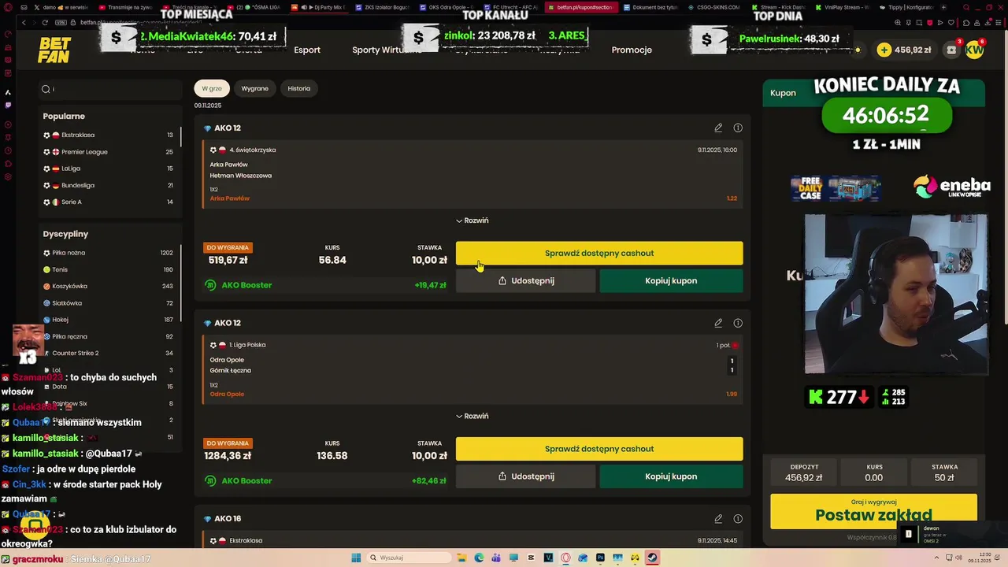
Task: Click green AKO Booster icon on 1284,36 zł coupon
Action: pos(210,480)
